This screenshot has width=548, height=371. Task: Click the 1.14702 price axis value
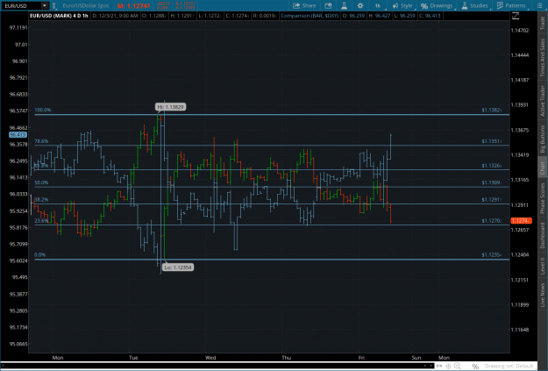[x=520, y=31]
